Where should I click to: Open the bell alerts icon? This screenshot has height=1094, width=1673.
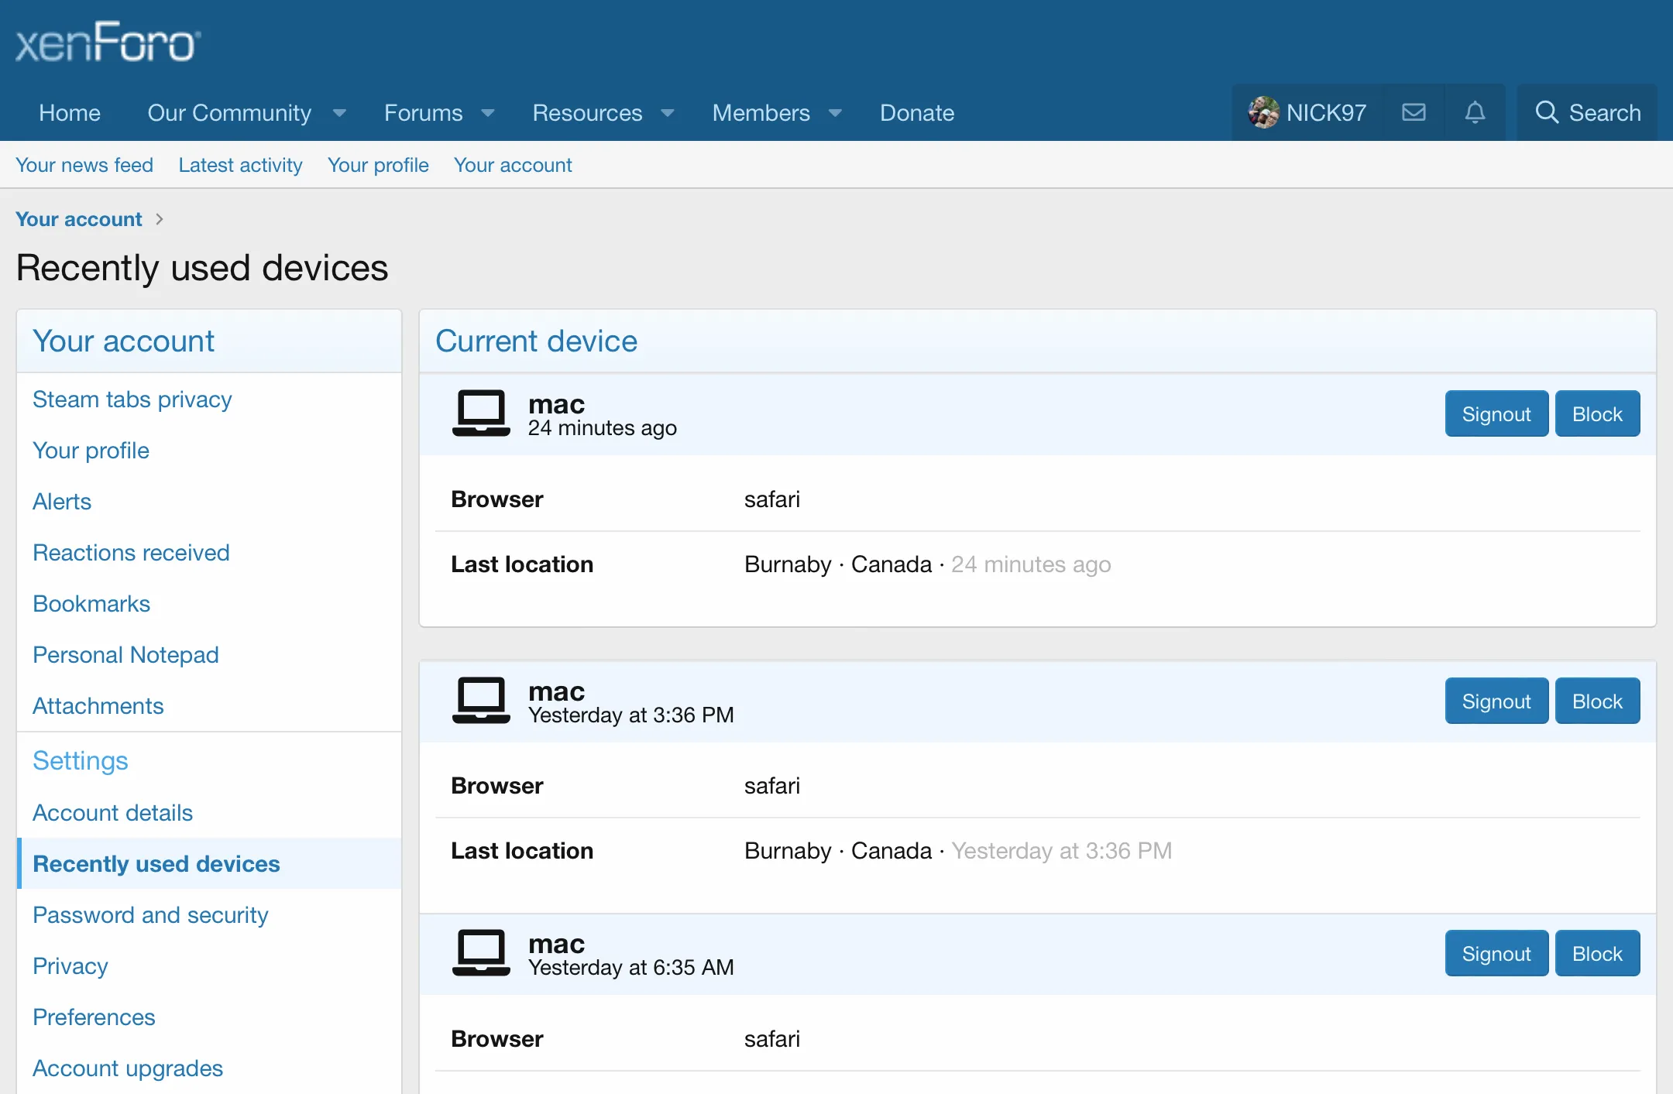[1475, 113]
